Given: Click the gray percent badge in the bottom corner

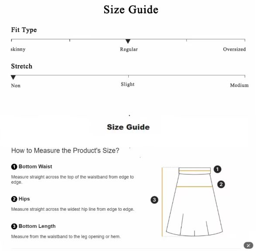Looking at the screenshot, I should click(248, 245).
